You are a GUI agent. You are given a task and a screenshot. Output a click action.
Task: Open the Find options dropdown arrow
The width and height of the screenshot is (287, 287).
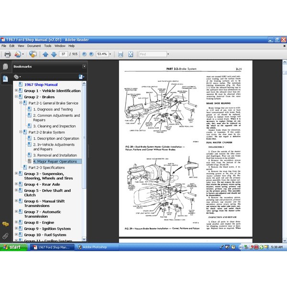(168, 54)
